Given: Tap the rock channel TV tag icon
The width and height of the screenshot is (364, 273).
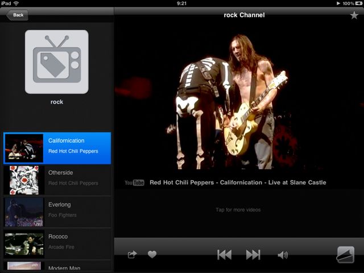Looking at the screenshot, I should point(57,62).
